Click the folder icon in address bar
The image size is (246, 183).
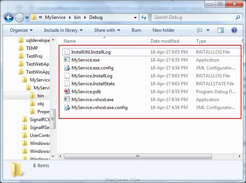click(34, 17)
